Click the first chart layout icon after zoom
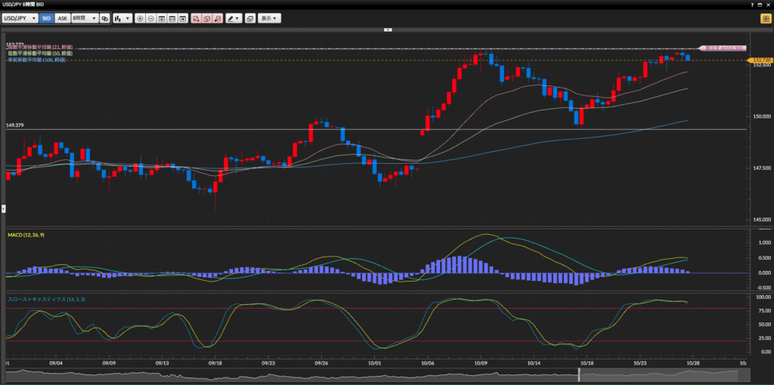774x385 pixels. pos(162,17)
